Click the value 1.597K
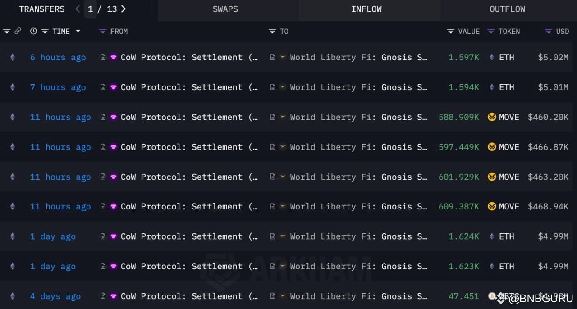The image size is (577, 309). [x=464, y=57]
